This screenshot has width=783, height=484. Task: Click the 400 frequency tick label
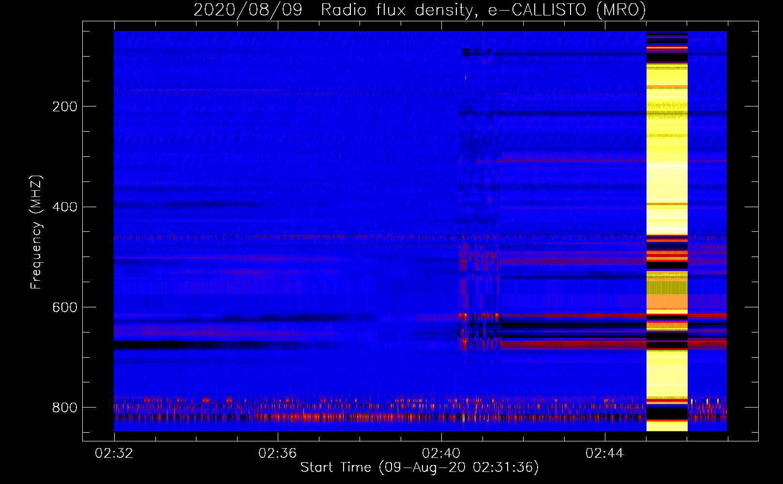coord(65,207)
